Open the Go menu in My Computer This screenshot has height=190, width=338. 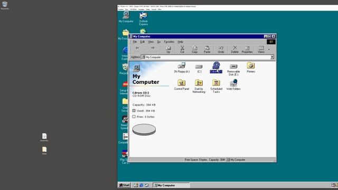159,42
